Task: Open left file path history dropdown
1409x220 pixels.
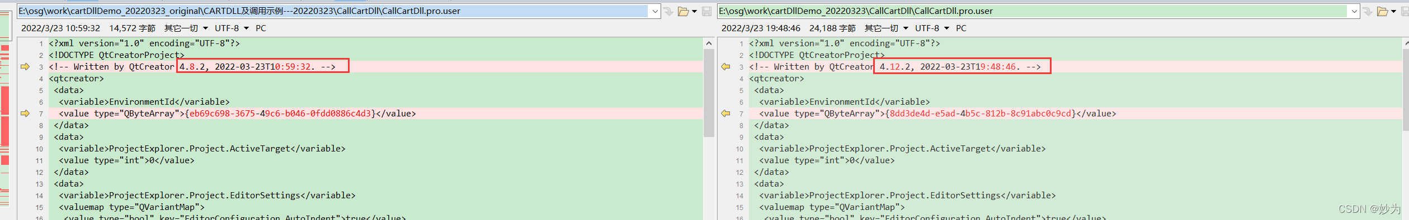Action: (x=655, y=11)
